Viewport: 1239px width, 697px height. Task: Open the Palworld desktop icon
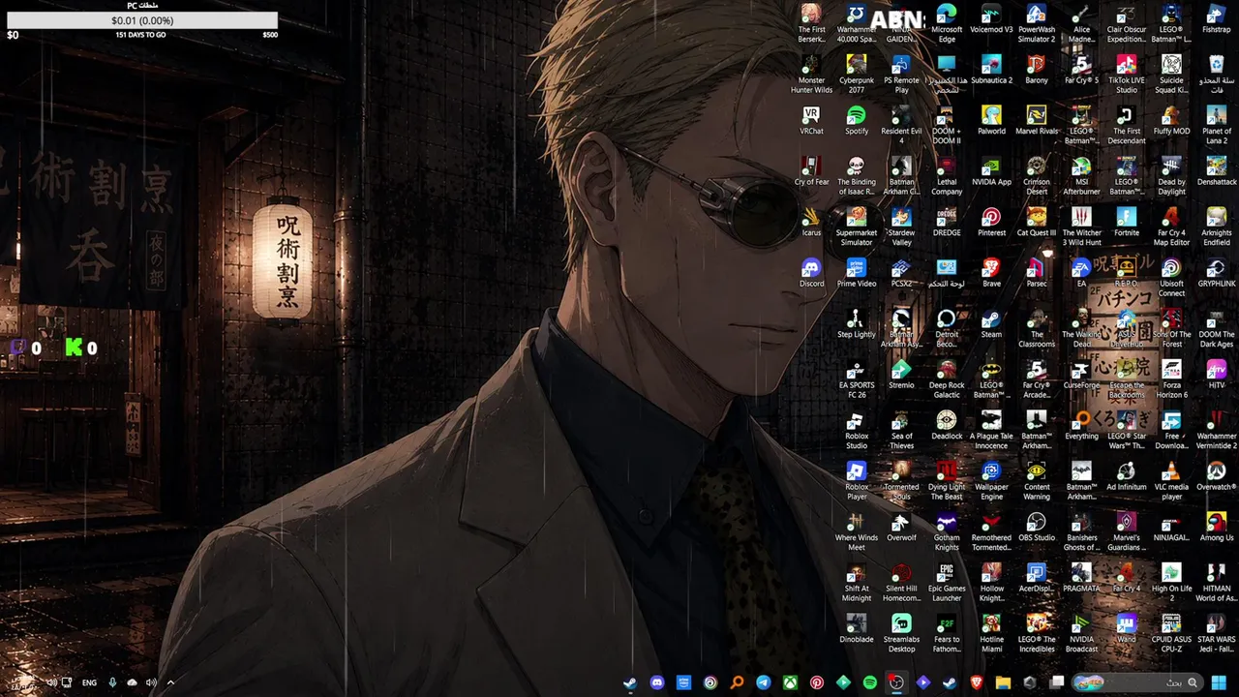991,121
